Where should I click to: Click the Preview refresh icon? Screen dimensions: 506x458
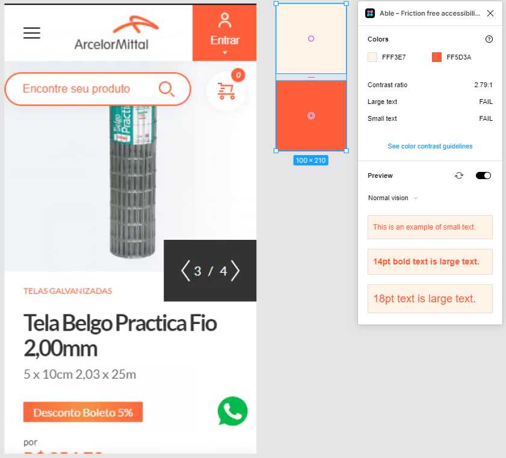pos(459,176)
